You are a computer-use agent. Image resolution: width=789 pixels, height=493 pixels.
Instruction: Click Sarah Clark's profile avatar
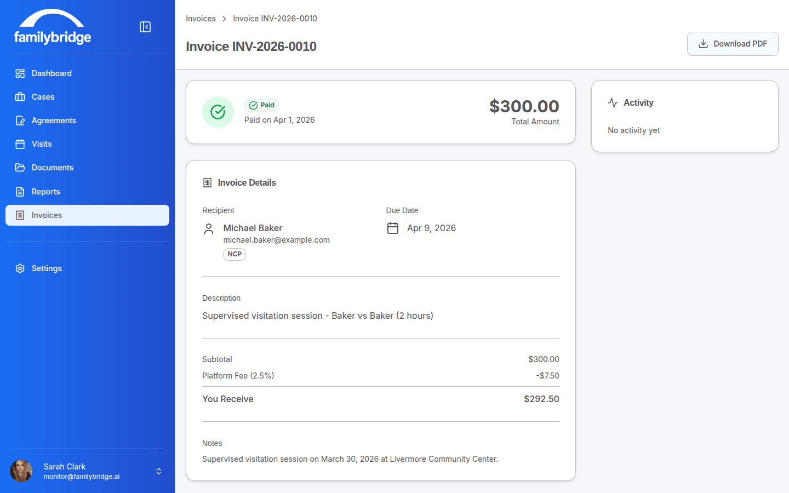pos(21,471)
